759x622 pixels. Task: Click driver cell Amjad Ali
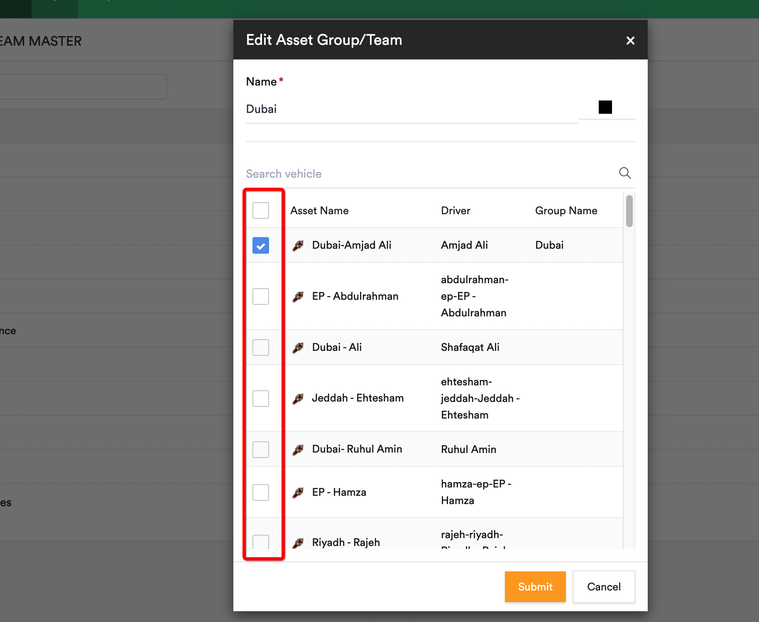click(x=464, y=245)
